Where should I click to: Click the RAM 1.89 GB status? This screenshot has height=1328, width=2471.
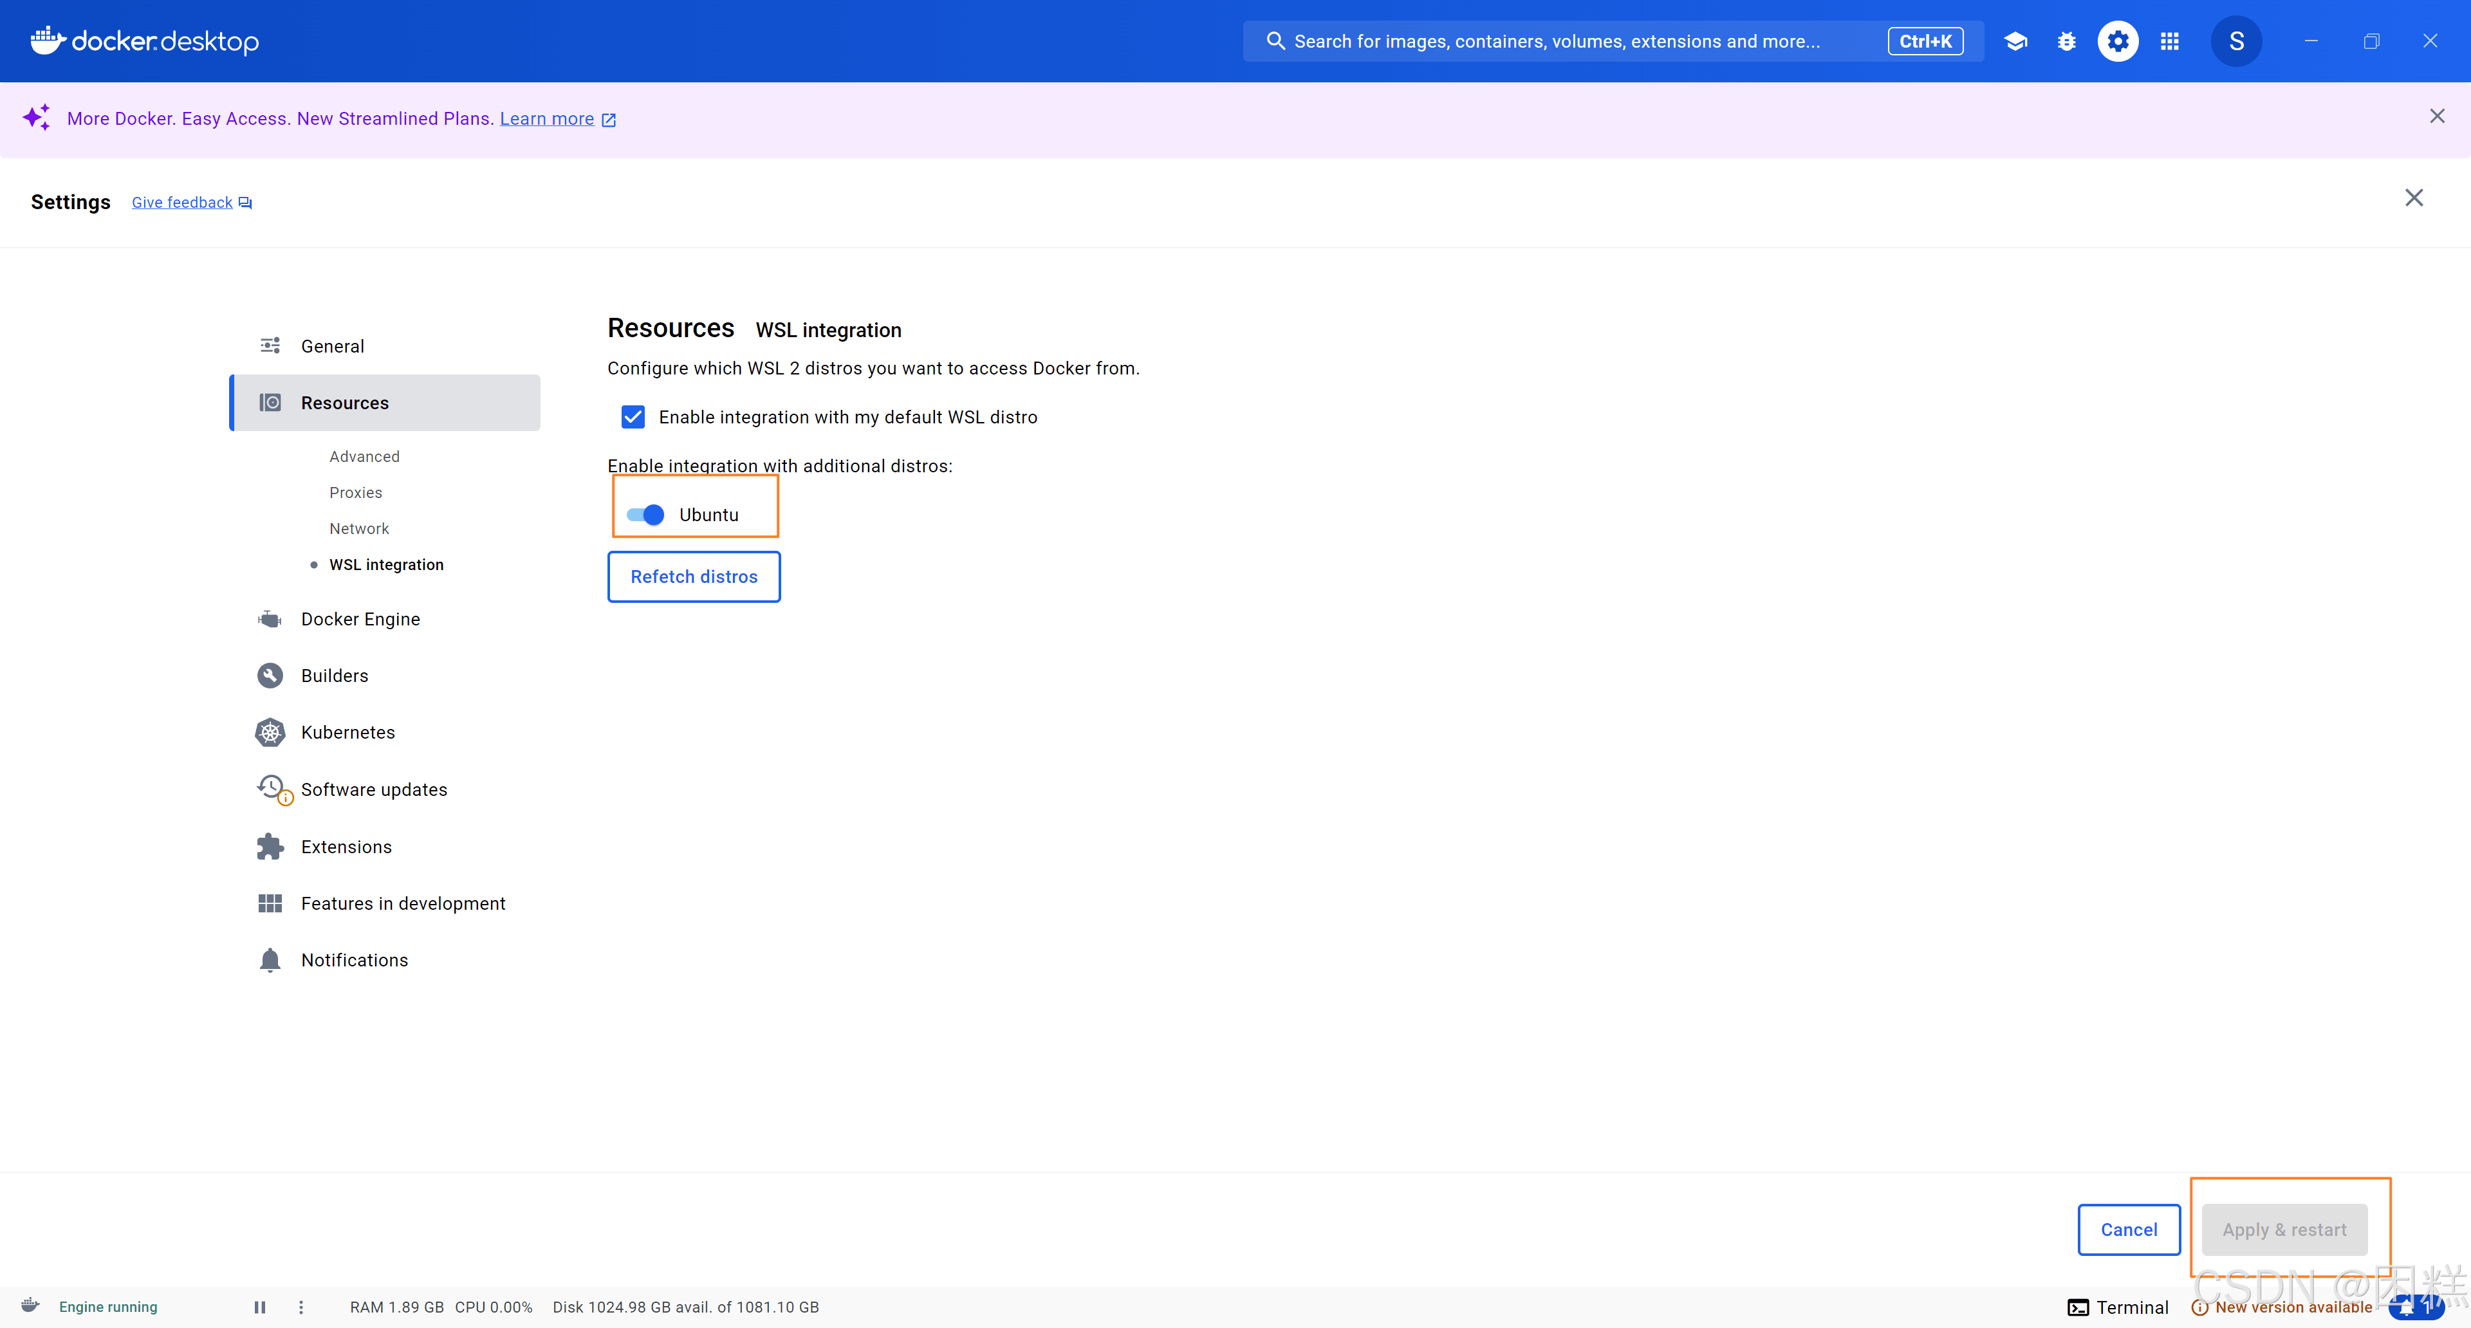click(x=396, y=1307)
